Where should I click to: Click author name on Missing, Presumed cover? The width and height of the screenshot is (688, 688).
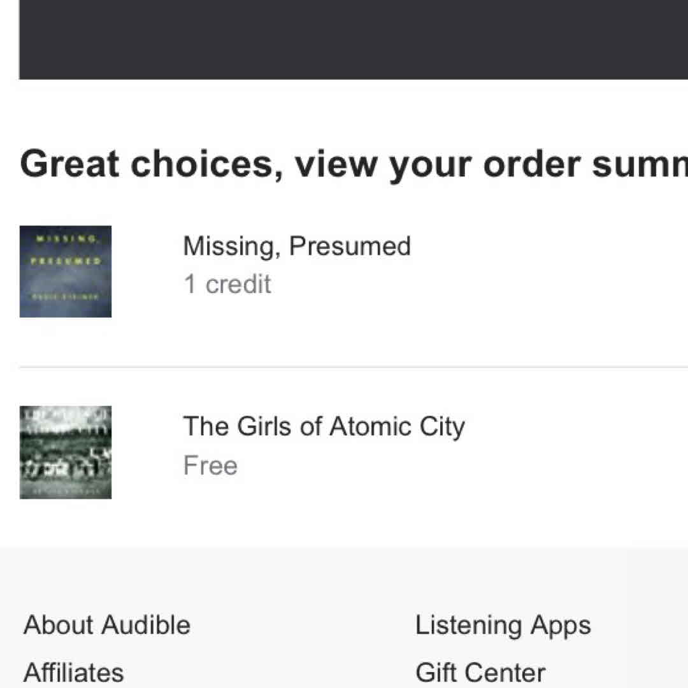coord(66,297)
